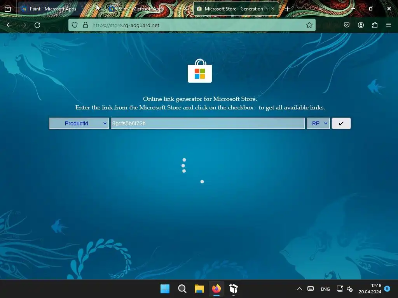Open the box app taskbar icon
Viewport: 398px width, 298px height.
(x=234, y=289)
